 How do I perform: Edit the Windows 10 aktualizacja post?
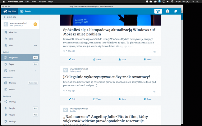coord(72,59)
